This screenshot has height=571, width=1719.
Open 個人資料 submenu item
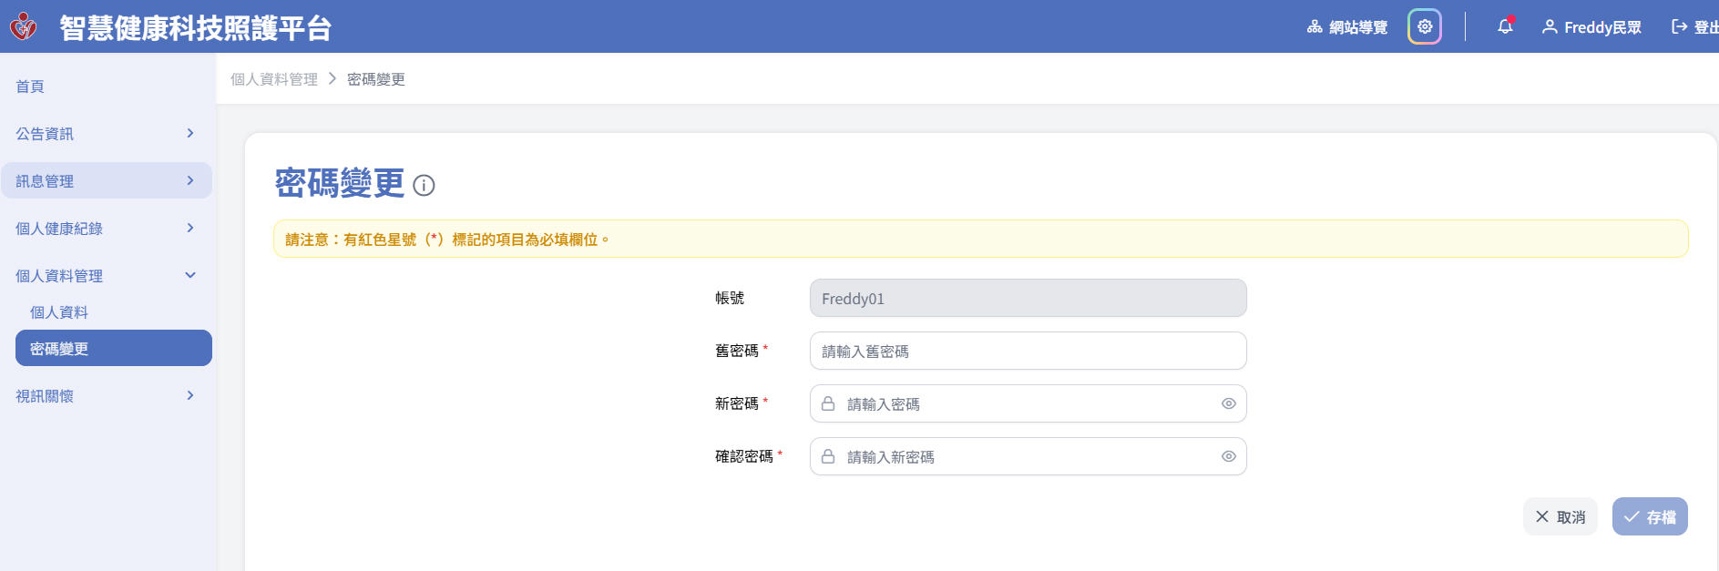pyautogui.click(x=59, y=312)
